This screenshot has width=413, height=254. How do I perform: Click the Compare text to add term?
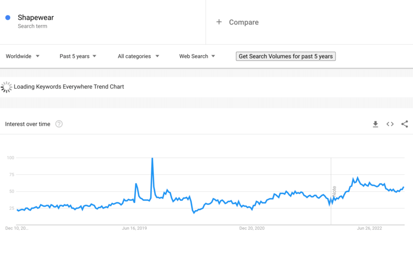(244, 22)
